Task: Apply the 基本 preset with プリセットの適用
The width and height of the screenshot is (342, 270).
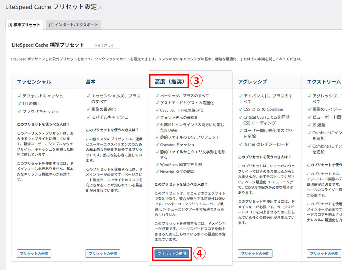Action: [103, 253]
